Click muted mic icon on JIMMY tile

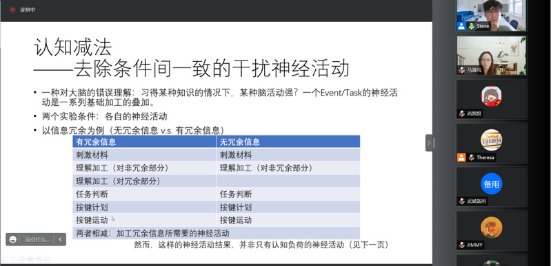tap(461, 245)
